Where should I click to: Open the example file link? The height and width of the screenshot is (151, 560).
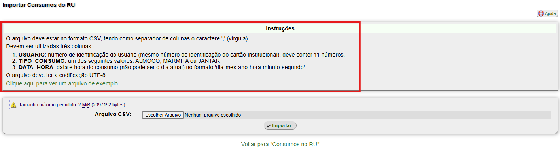pos(62,83)
